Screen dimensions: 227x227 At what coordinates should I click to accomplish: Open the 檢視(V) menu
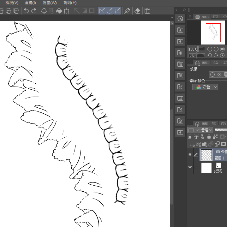pyautogui.click(x=12, y=3)
